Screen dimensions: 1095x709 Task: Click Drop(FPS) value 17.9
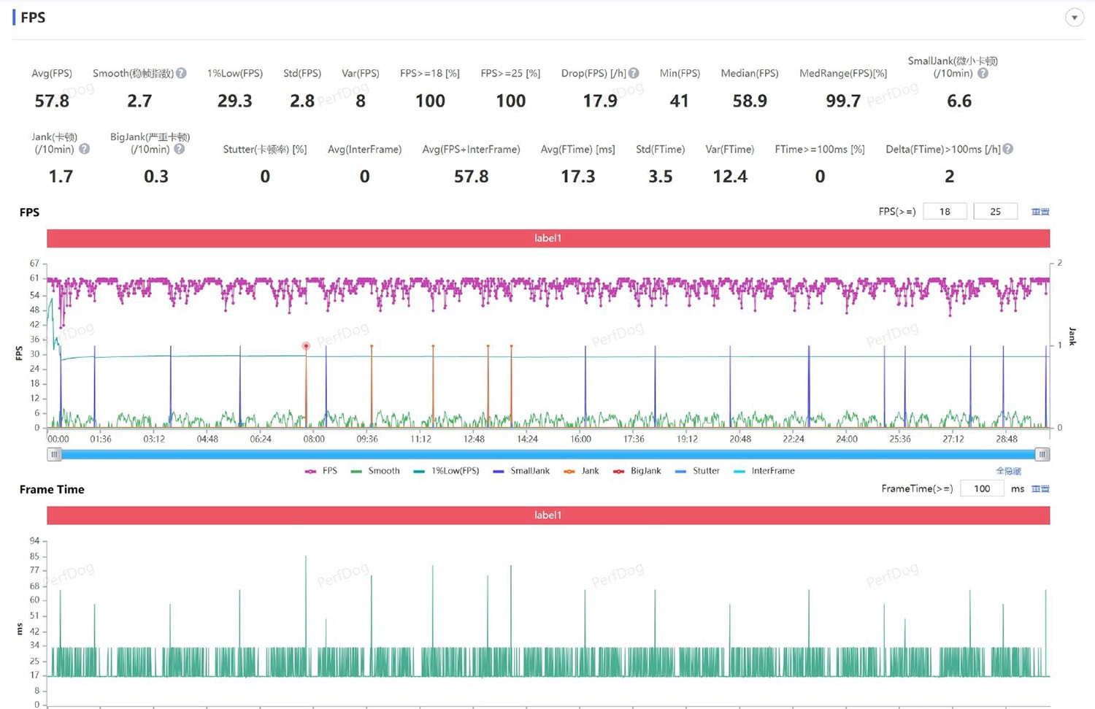coord(600,101)
